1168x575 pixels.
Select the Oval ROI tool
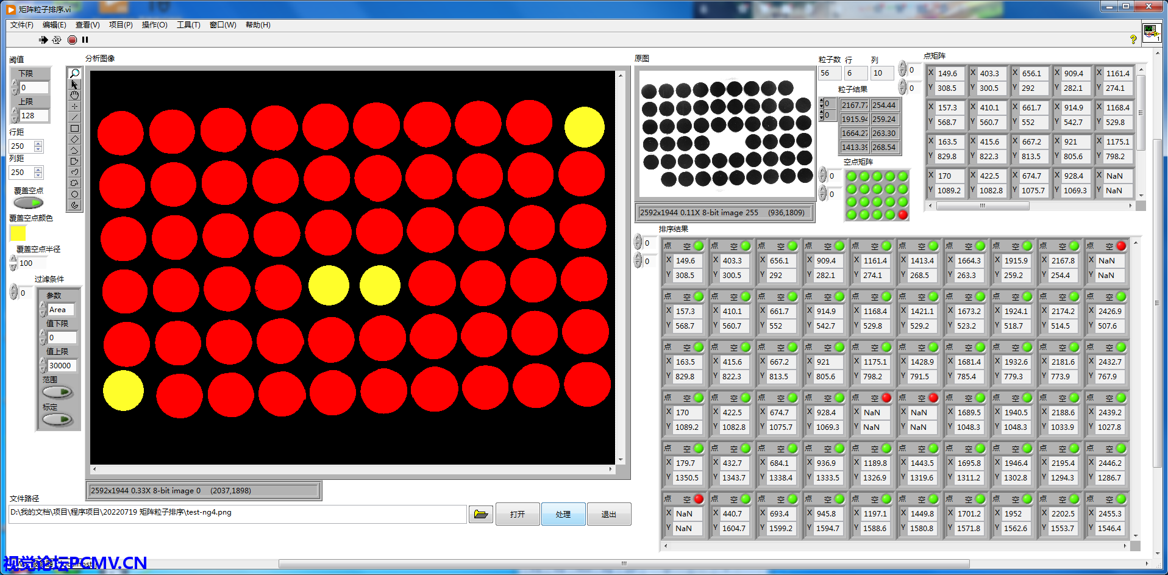74,194
